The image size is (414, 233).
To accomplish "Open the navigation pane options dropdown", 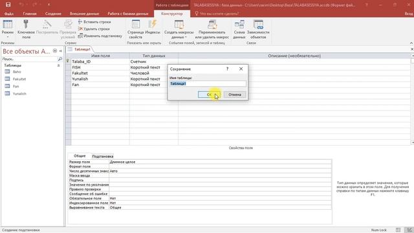I will [55, 50].
